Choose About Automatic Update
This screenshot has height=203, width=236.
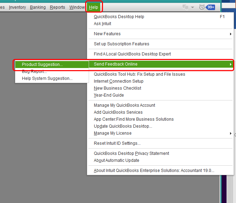point(161,160)
